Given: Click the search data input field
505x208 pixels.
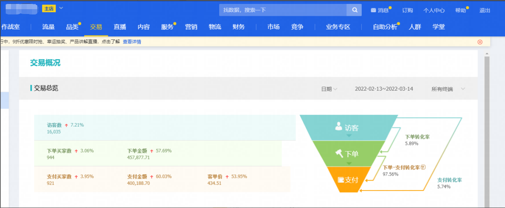Looking at the screenshot, I should pos(283,10).
